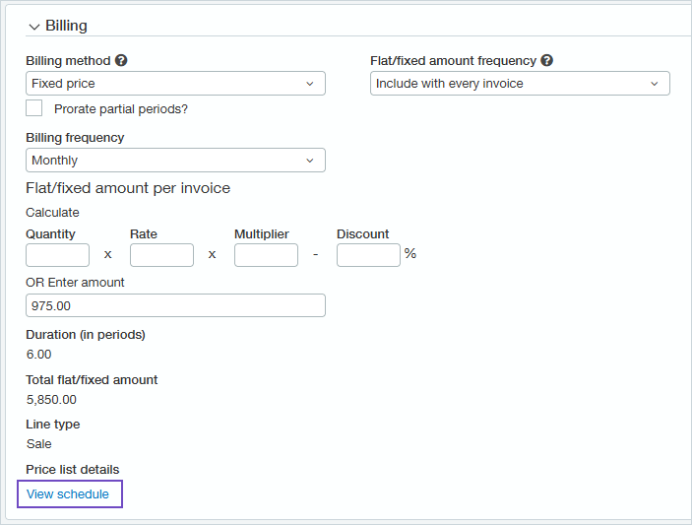Image resolution: width=692 pixels, height=525 pixels.
Task: Click the Billing method help icon
Action: (121, 61)
